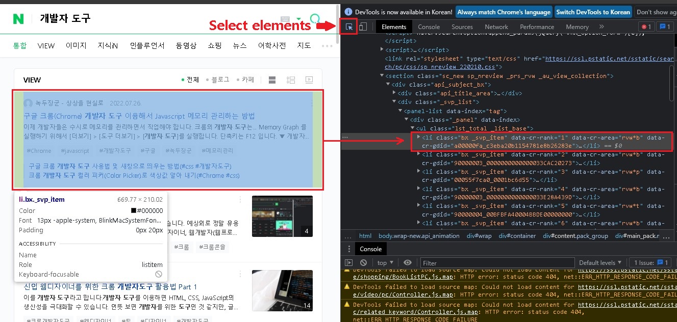Go to the 지도 search tab
Screen dimensions: 677x322
pos(304,45)
